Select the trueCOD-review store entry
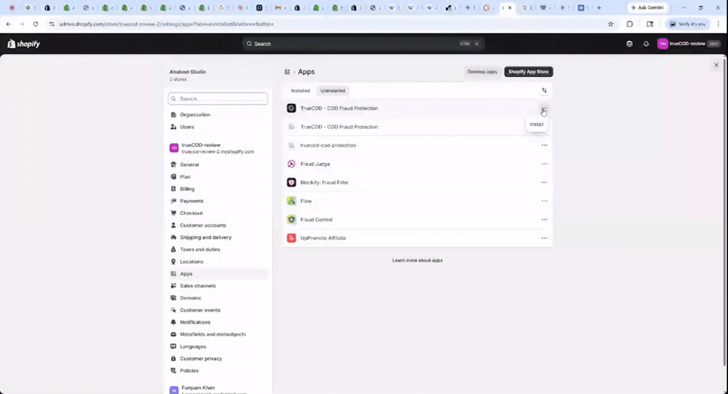Screen dimensions: 728x394 (x=218, y=148)
